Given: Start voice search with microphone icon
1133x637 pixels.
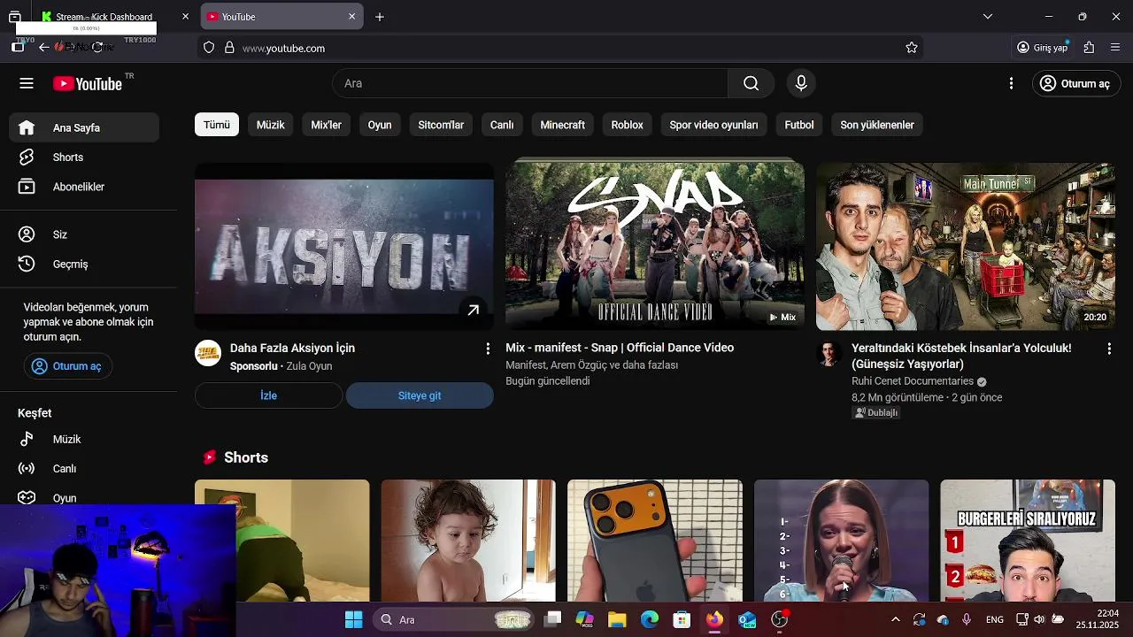Looking at the screenshot, I should click(x=801, y=83).
